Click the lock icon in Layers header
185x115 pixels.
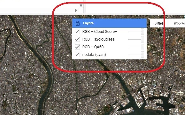tap(78, 23)
